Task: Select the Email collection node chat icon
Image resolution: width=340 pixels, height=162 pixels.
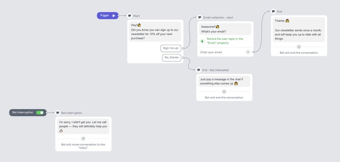Action: [200, 18]
